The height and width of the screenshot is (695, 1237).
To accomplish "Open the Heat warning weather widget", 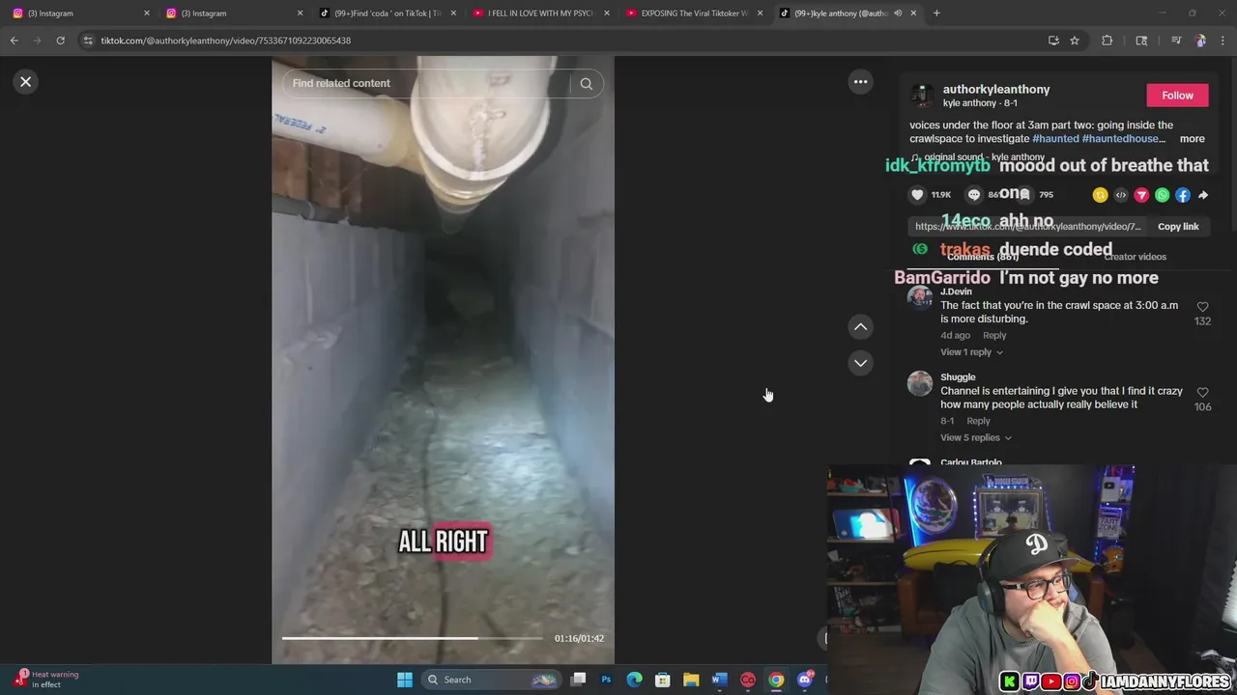I will click(46, 680).
